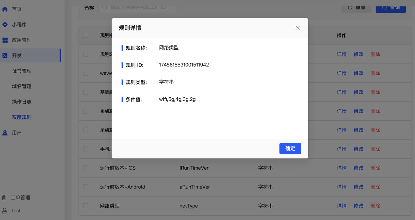Click the test account person icon

point(4,211)
